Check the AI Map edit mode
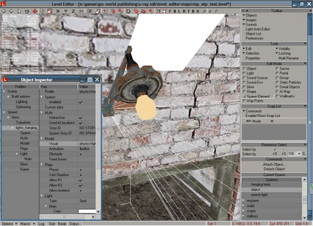This screenshot has height=226, width=313. (x=277, y=92)
